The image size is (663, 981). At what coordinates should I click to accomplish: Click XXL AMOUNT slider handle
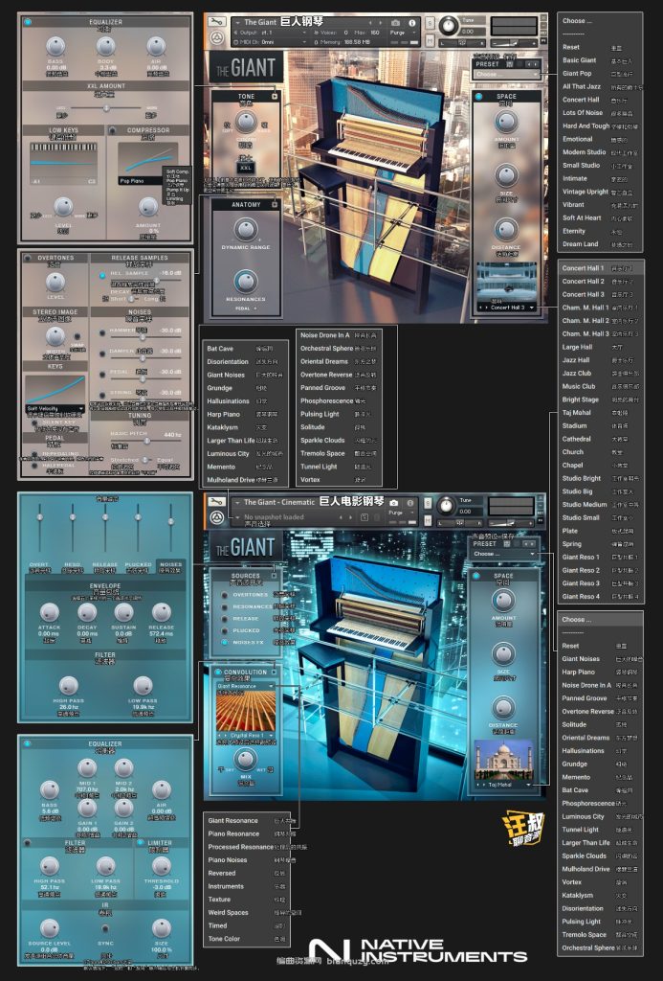pos(105,108)
